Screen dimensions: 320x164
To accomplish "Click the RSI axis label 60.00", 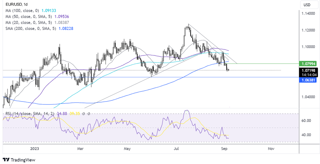I will (x=306, y=121).
